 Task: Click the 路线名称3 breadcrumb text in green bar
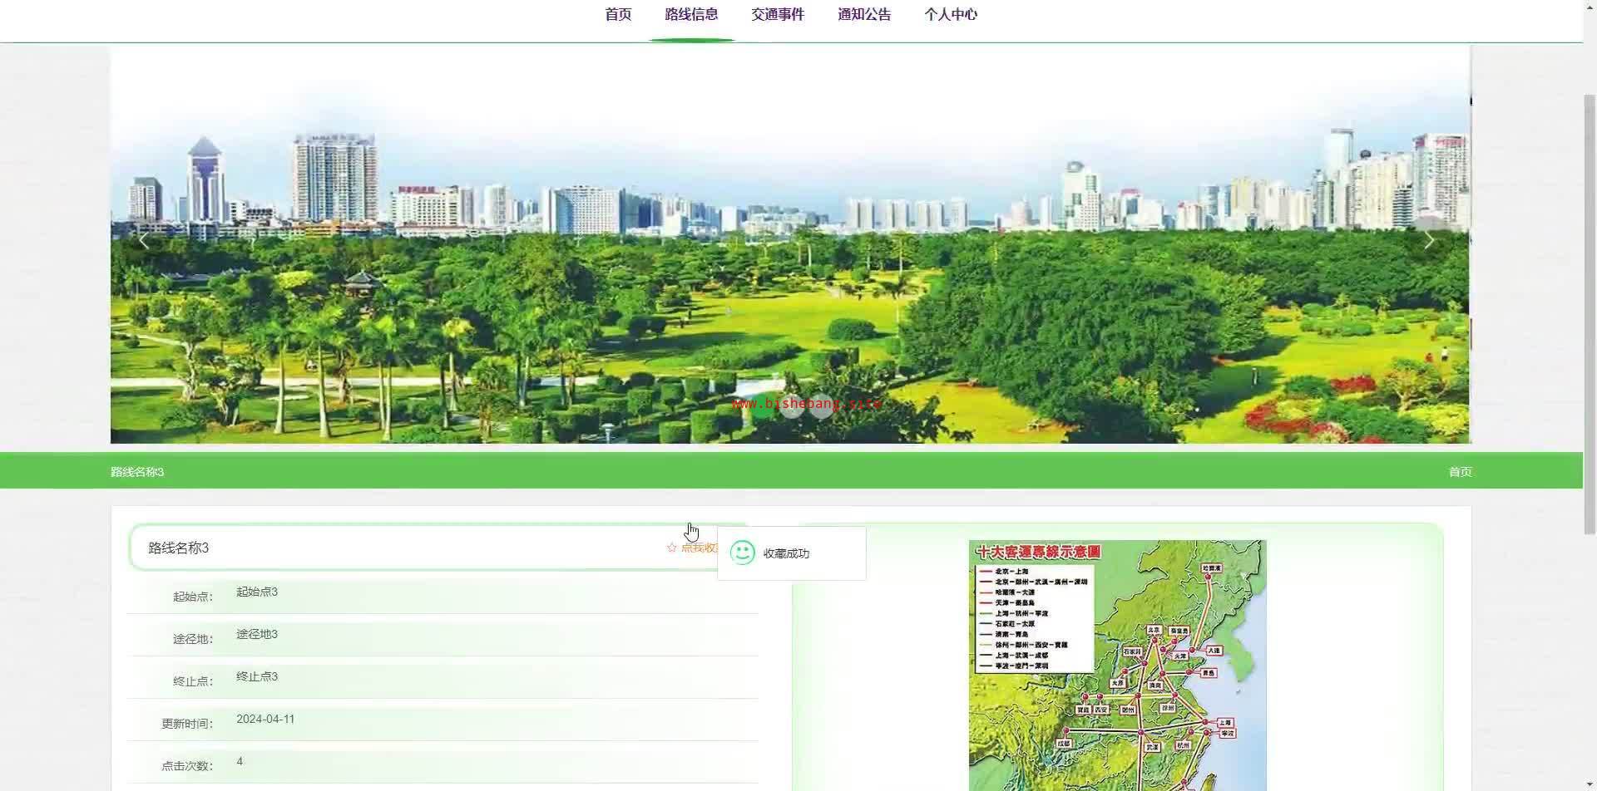(x=137, y=472)
